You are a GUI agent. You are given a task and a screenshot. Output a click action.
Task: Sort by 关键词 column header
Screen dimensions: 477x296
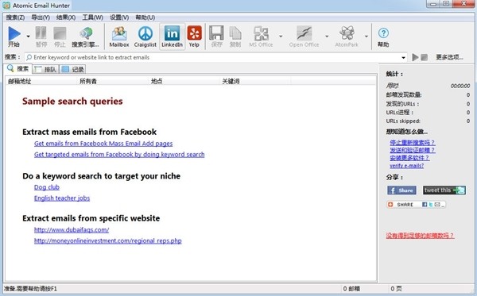pos(255,81)
